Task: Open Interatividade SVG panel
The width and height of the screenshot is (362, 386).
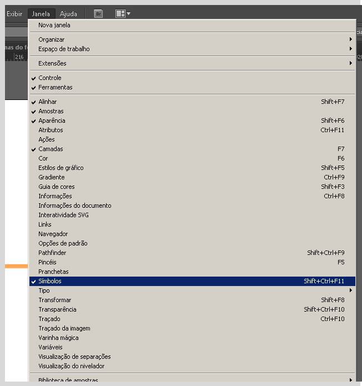Action: [193, 215]
